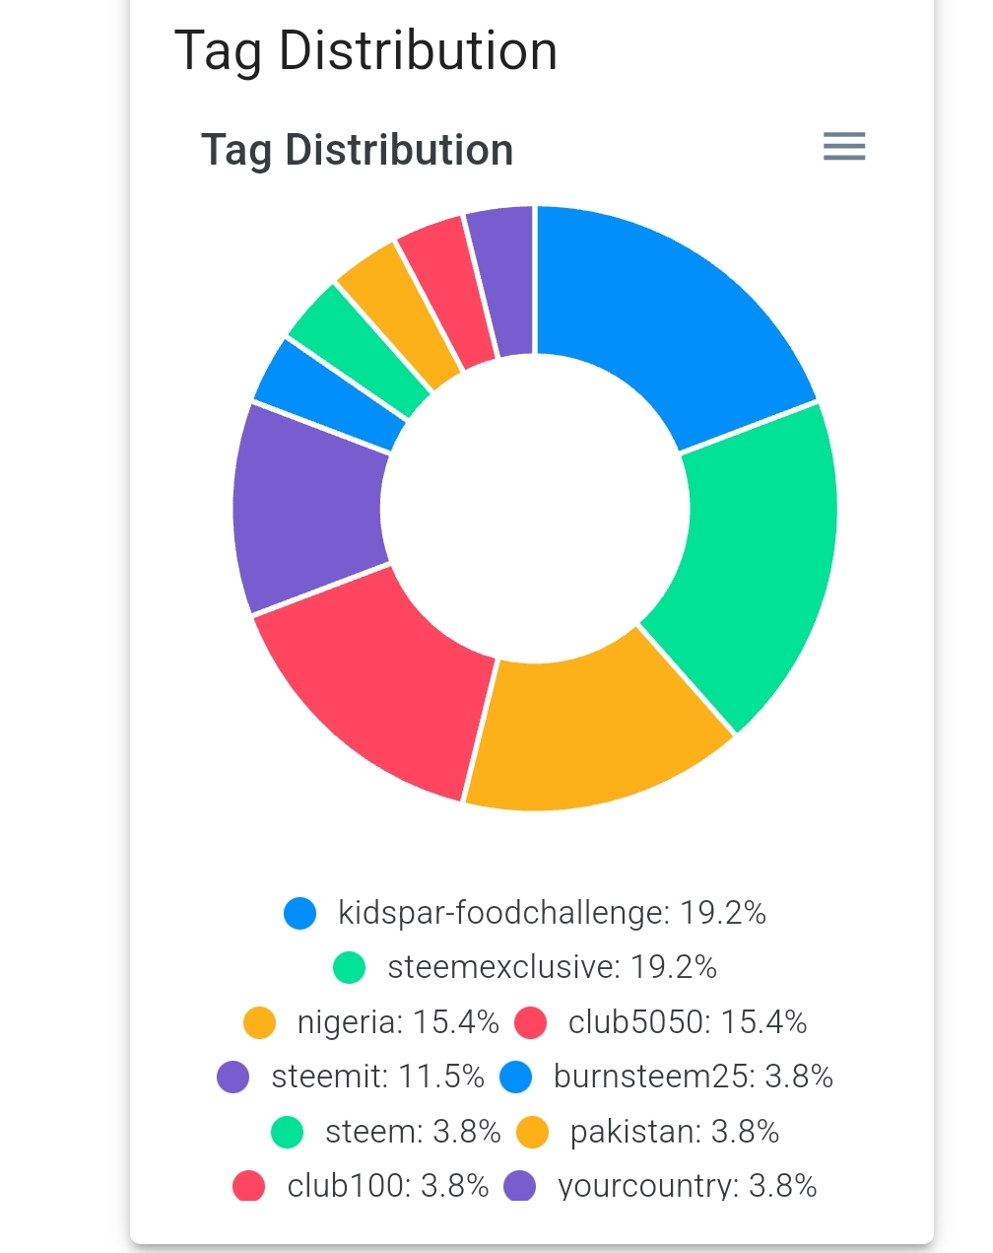Click the red club100 legend marker
This screenshot has height=1253, width=993.
249,1186
